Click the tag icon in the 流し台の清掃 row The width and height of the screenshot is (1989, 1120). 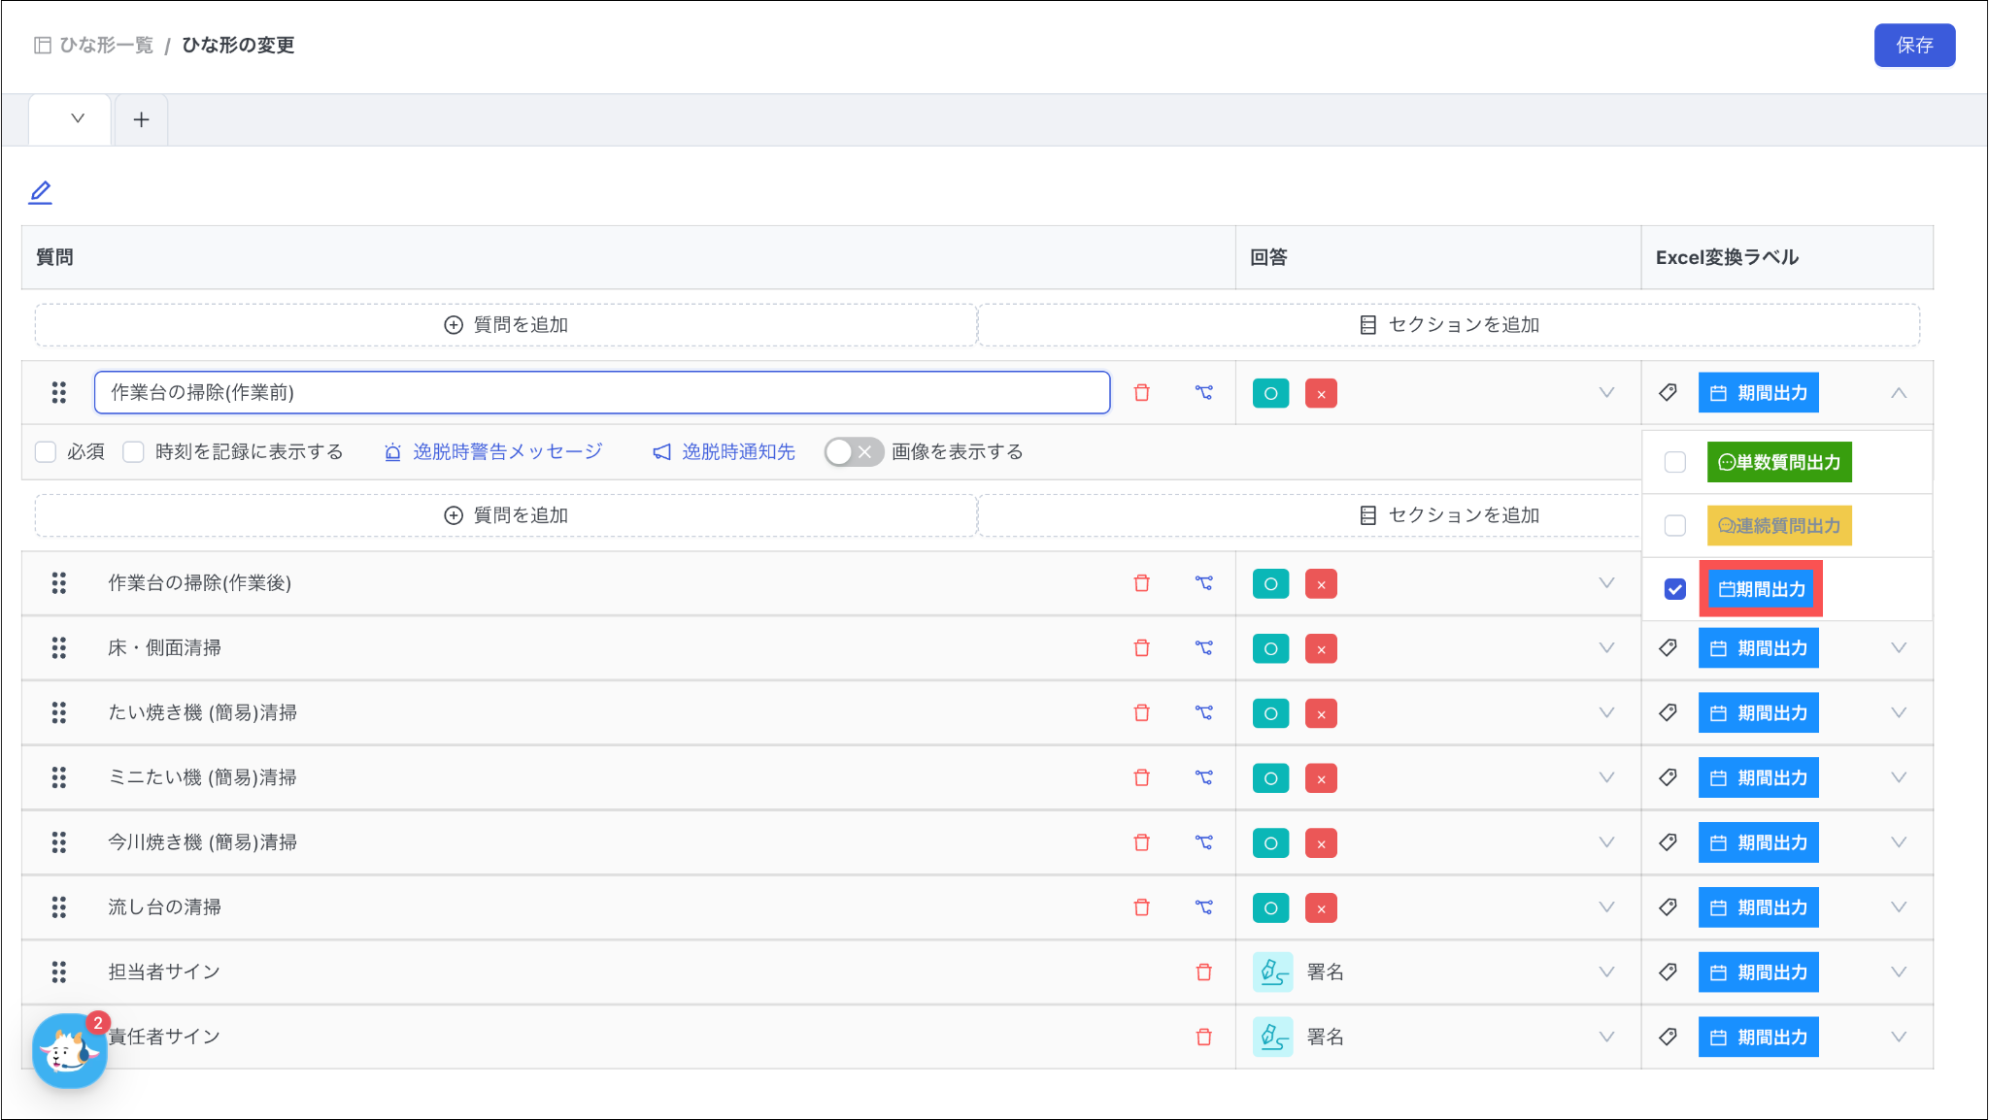1669,907
